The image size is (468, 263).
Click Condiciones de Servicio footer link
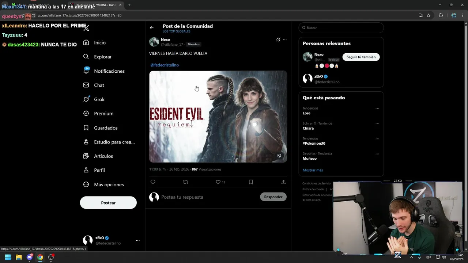tap(316, 183)
